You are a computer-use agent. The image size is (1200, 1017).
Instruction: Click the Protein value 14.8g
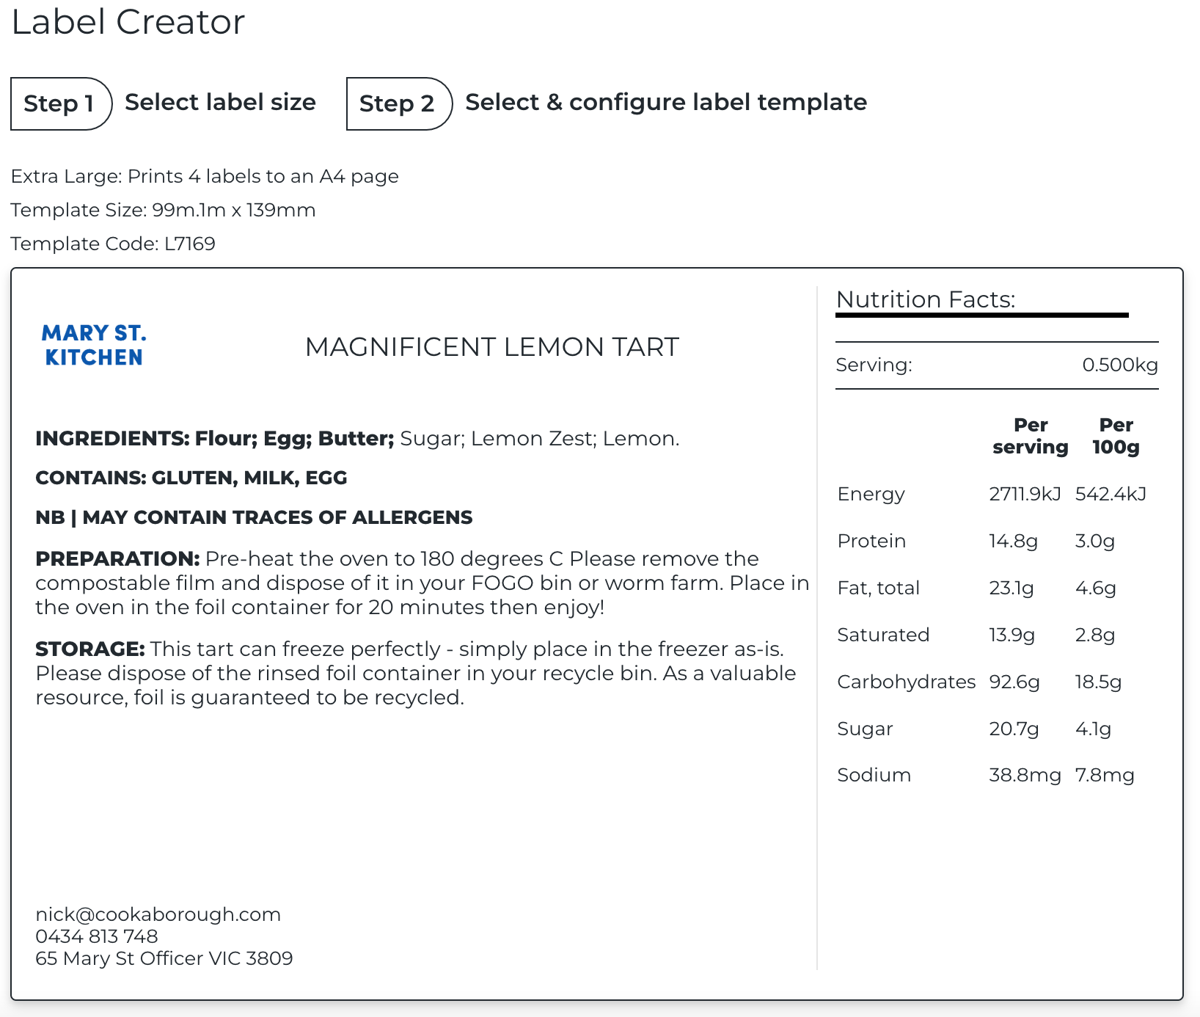click(1013, 541)
